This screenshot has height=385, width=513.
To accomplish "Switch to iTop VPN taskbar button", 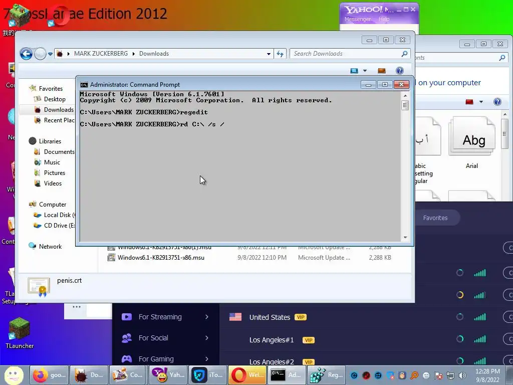I will (208, 375).
